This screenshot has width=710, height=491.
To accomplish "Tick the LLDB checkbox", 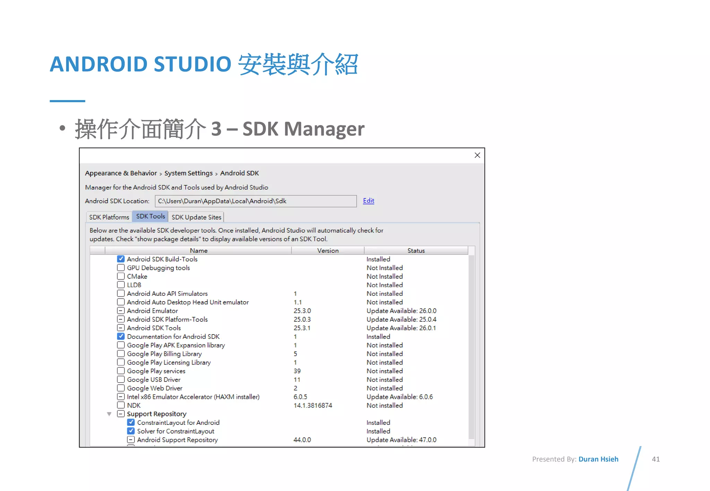I will point(121,285).
